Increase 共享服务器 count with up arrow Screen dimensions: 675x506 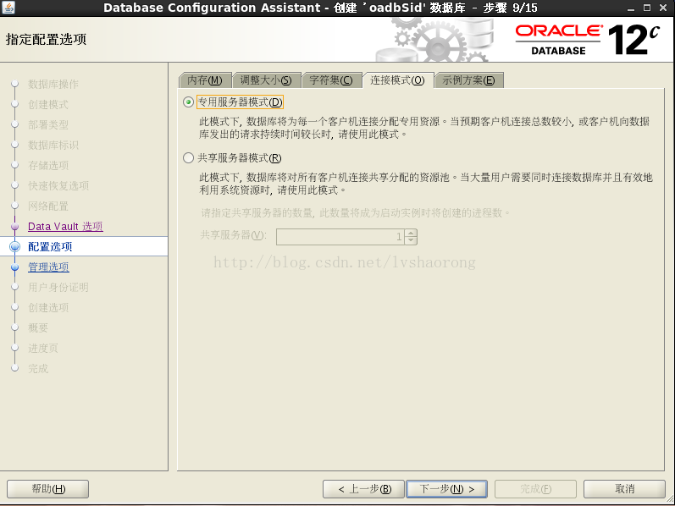click(x=411, y=233)
